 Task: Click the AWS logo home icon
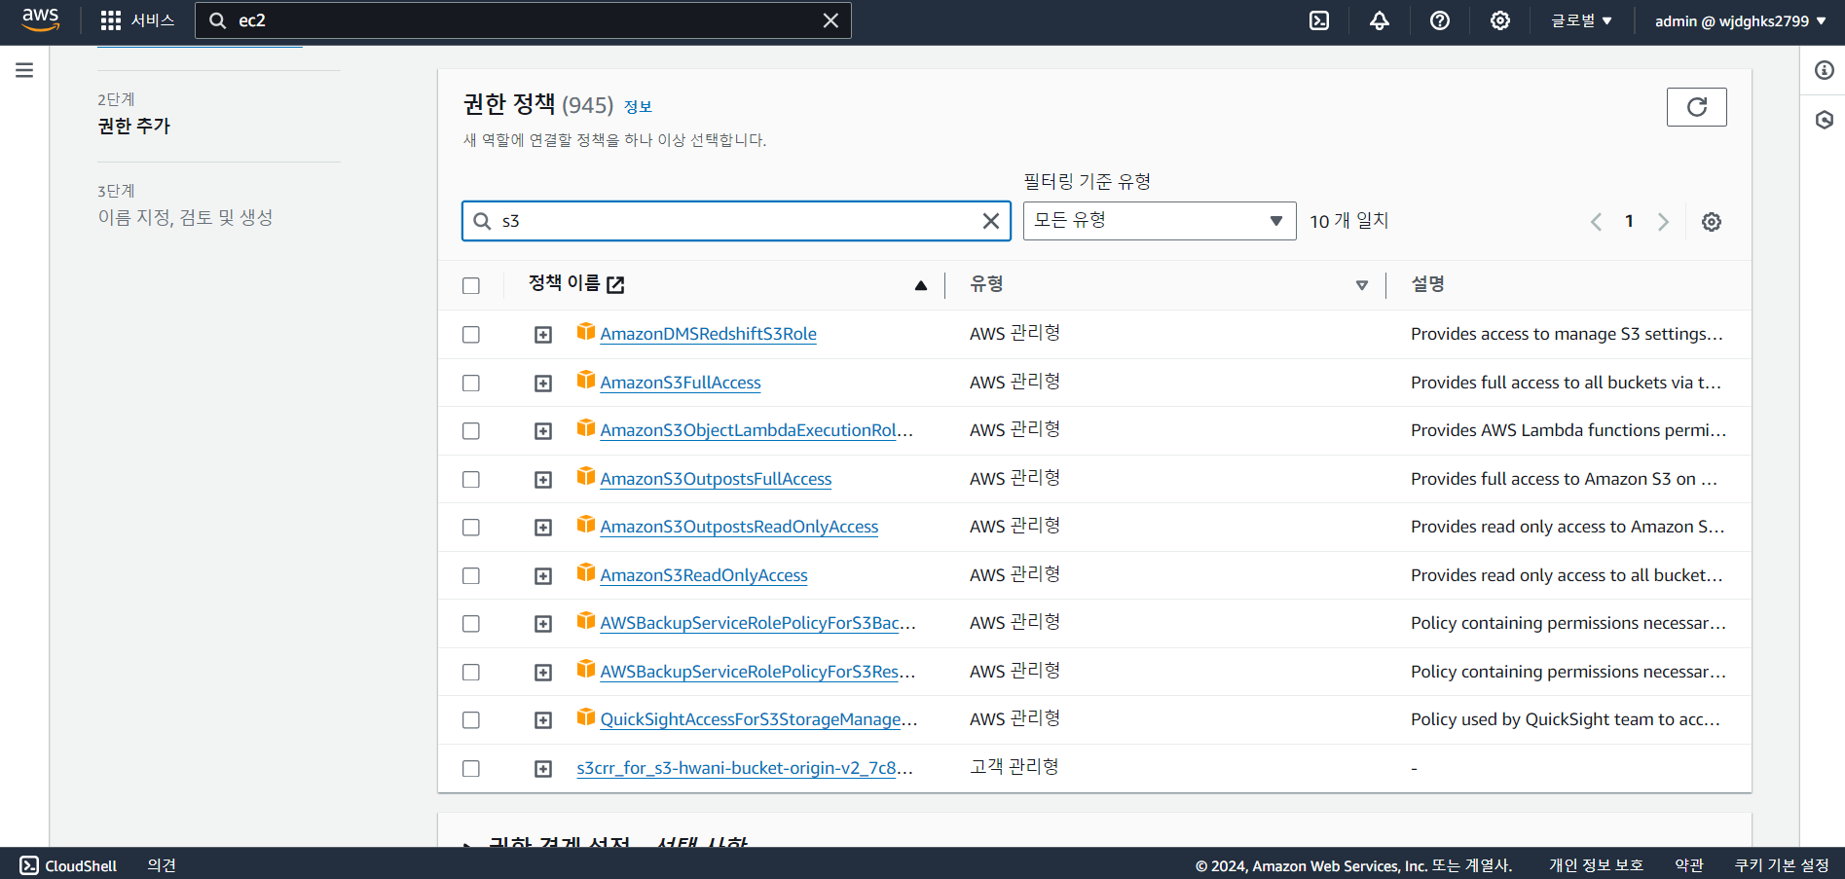pyautogui.click(x=41, y=19)
